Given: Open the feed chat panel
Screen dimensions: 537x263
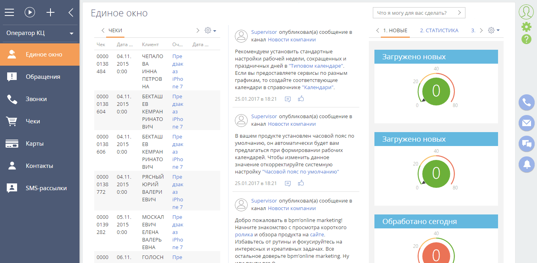Looking at the screenshot, I should pos(527,144).
